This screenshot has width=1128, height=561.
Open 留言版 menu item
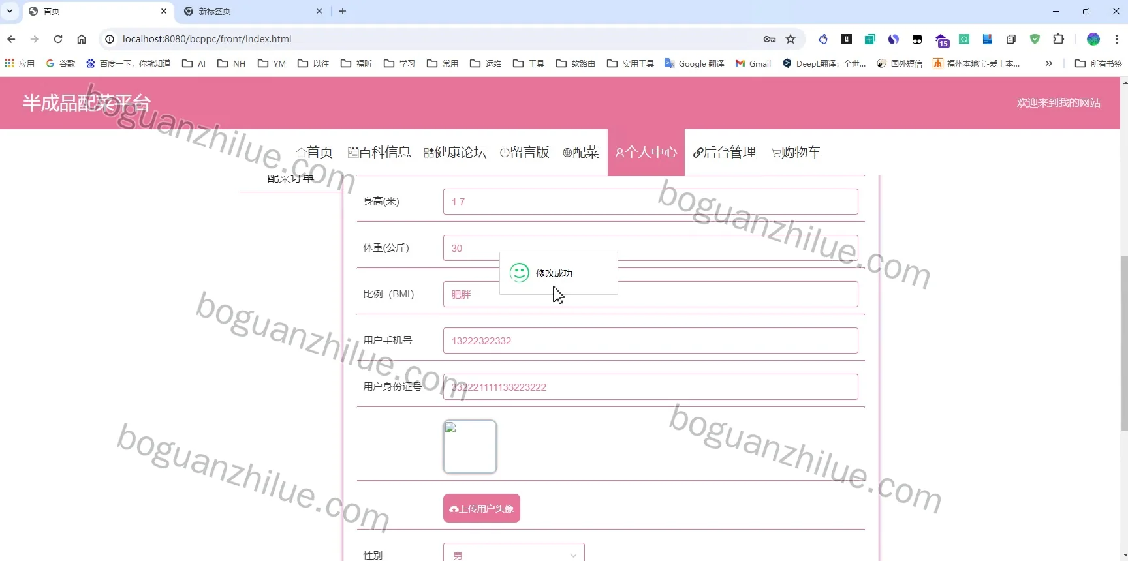coord(525,152)
